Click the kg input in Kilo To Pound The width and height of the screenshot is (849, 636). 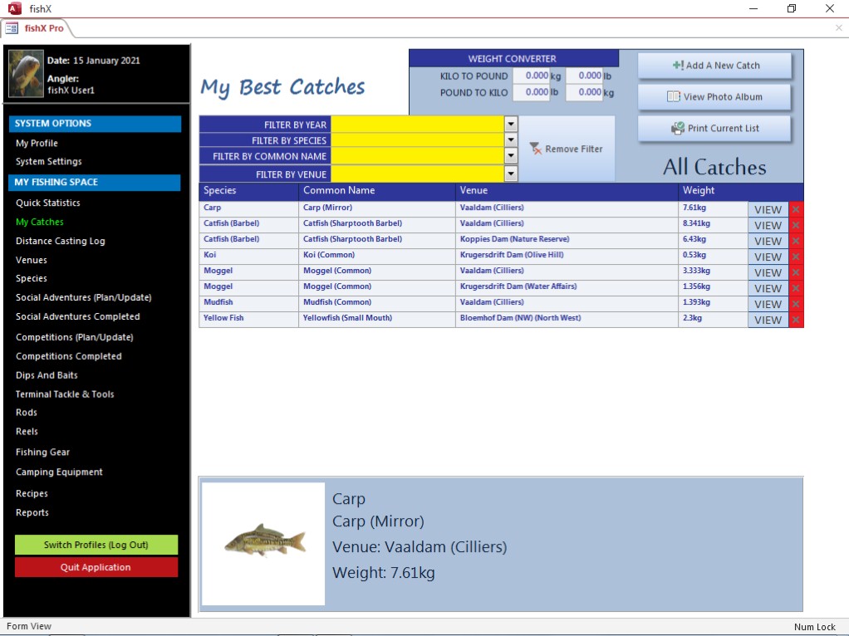(531, 76)
